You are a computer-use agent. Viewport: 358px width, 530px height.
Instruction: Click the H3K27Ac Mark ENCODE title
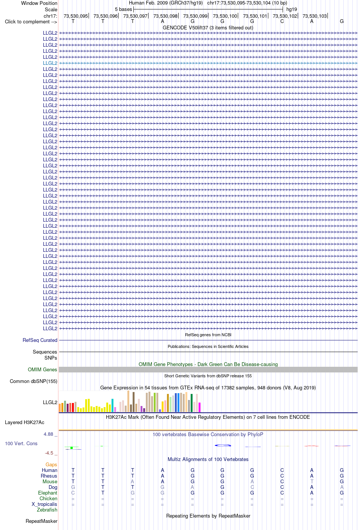pos(208,417)
